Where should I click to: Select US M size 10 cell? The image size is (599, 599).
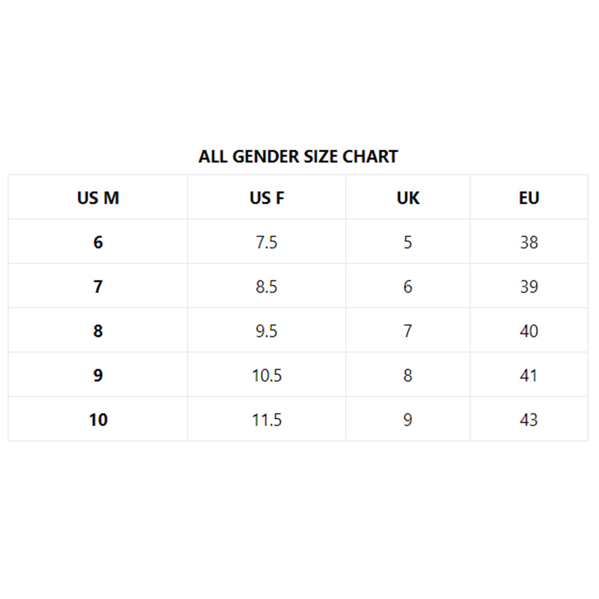98,419
